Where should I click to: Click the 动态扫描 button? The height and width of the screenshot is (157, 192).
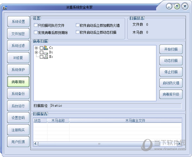171,61
